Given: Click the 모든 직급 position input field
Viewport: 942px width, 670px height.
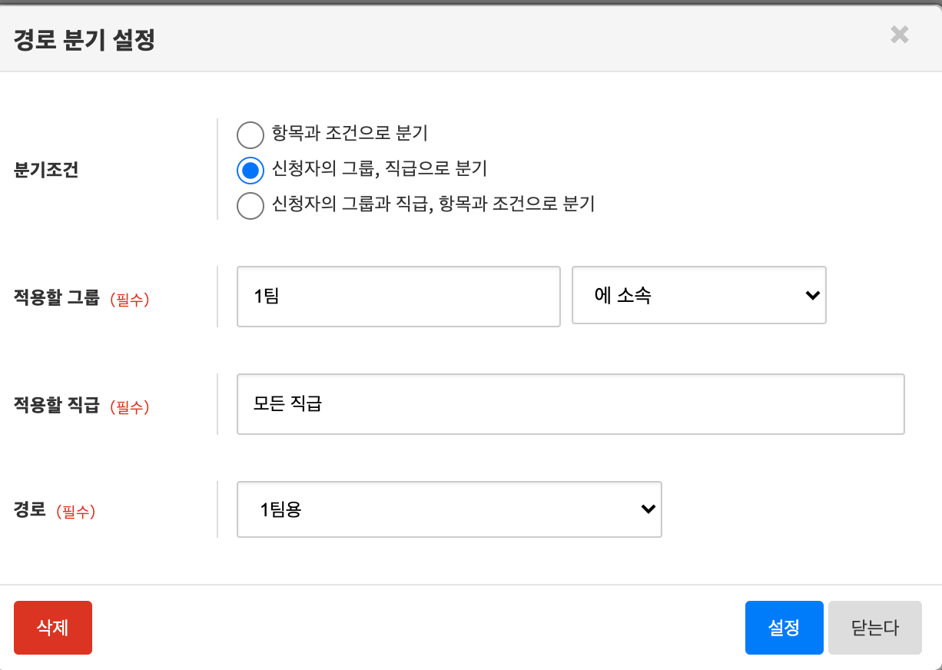Looking at the screenshot, I should tap(570, 404).
